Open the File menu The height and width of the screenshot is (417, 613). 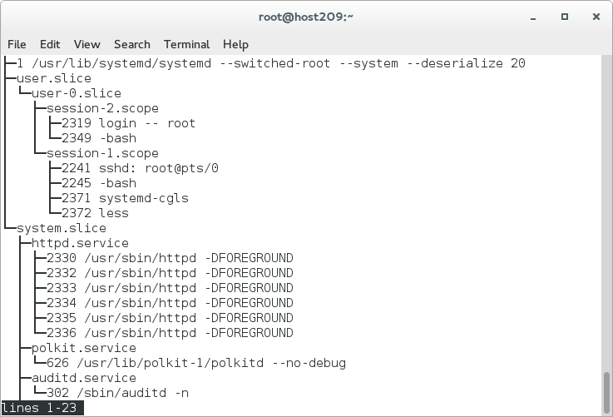[17, 44]
